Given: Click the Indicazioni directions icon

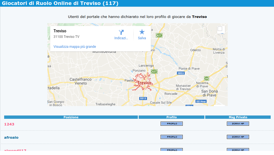Looking at the screenshot, I should [x=121, y=32].
